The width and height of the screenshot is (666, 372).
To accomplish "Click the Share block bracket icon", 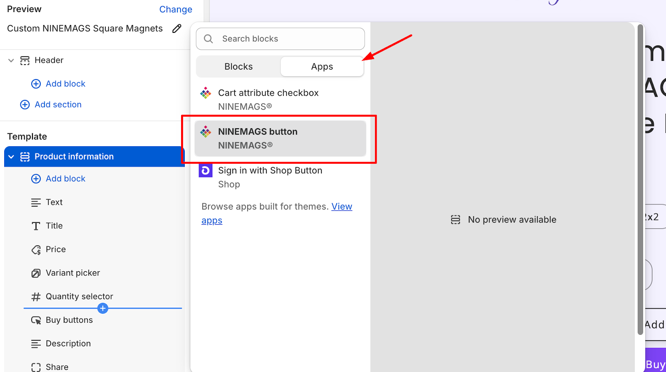I will point(36,367).
